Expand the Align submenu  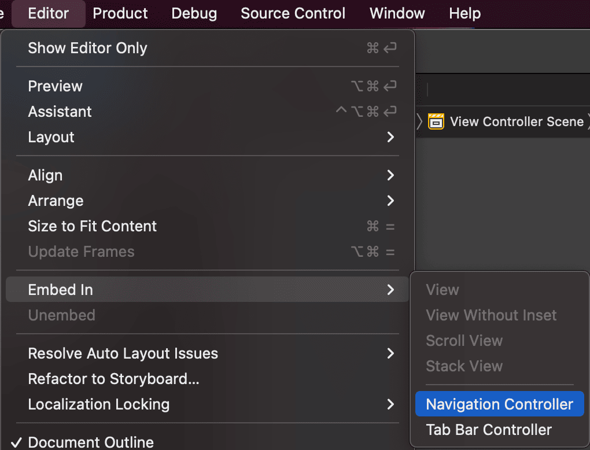208,175
